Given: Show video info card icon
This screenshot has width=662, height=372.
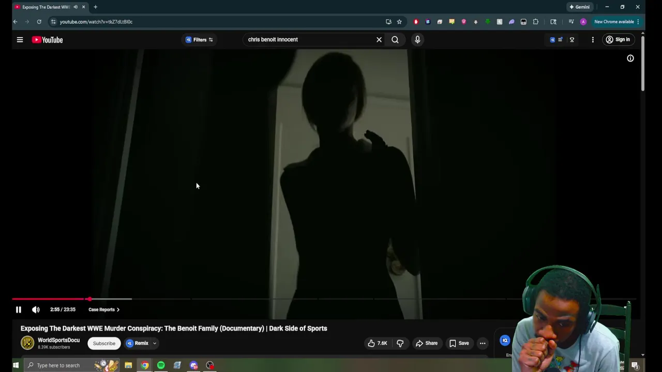Looking at the screenshot, I should [630, 58].
